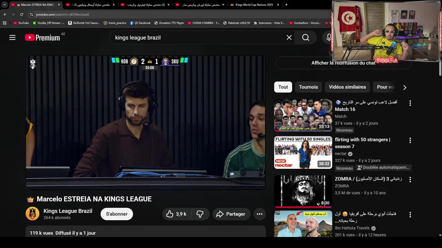The width and height of the screenshot is (442, 248).
Task: Reload the page
Action: [21, 14]
